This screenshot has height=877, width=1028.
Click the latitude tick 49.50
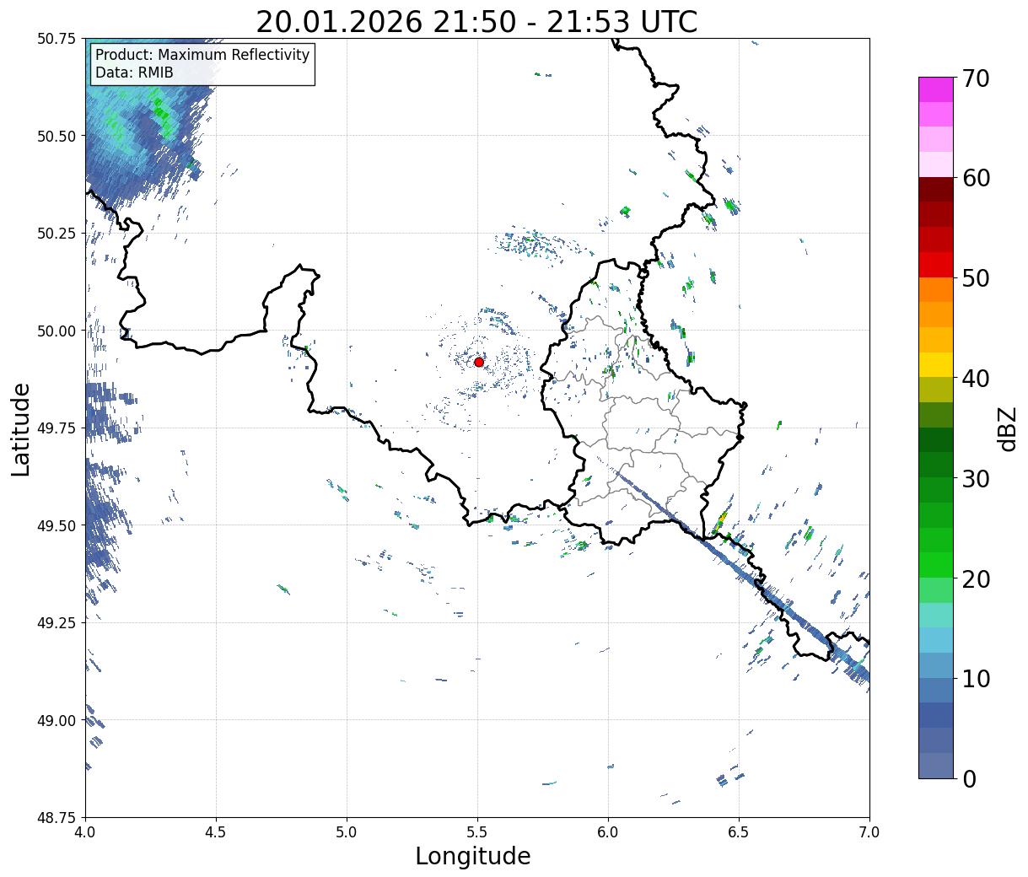tap(57, 525)
